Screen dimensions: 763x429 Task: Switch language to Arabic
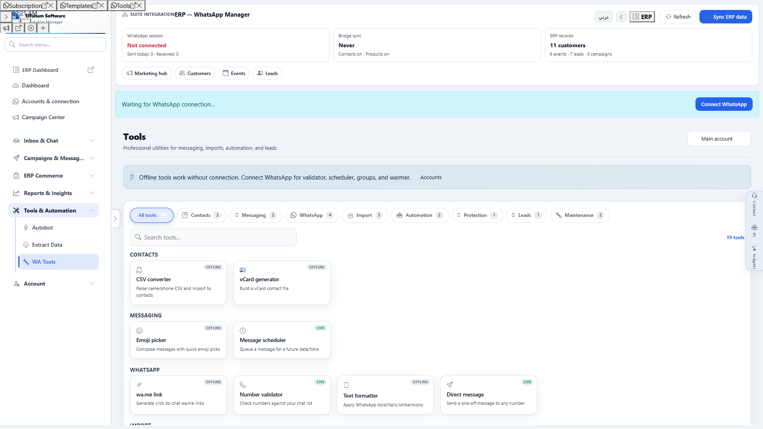click(x=604, y=17)
